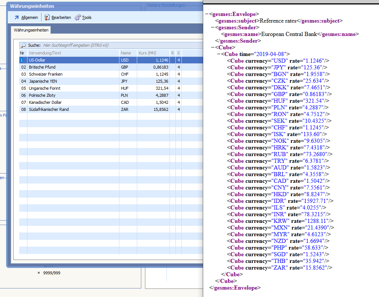Open the Tools menu
The image size is (379, 297).
[x=87, y=17]
